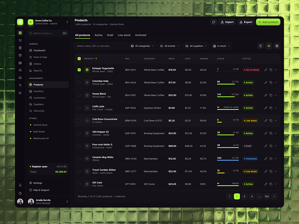The height and width of the screenshot is (224, 299).
Task: Click the Import button
Action: coord(227,22)
